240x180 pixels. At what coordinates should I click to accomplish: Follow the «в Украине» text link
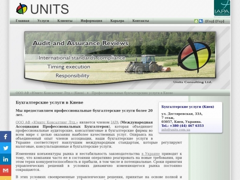point(151,154)
